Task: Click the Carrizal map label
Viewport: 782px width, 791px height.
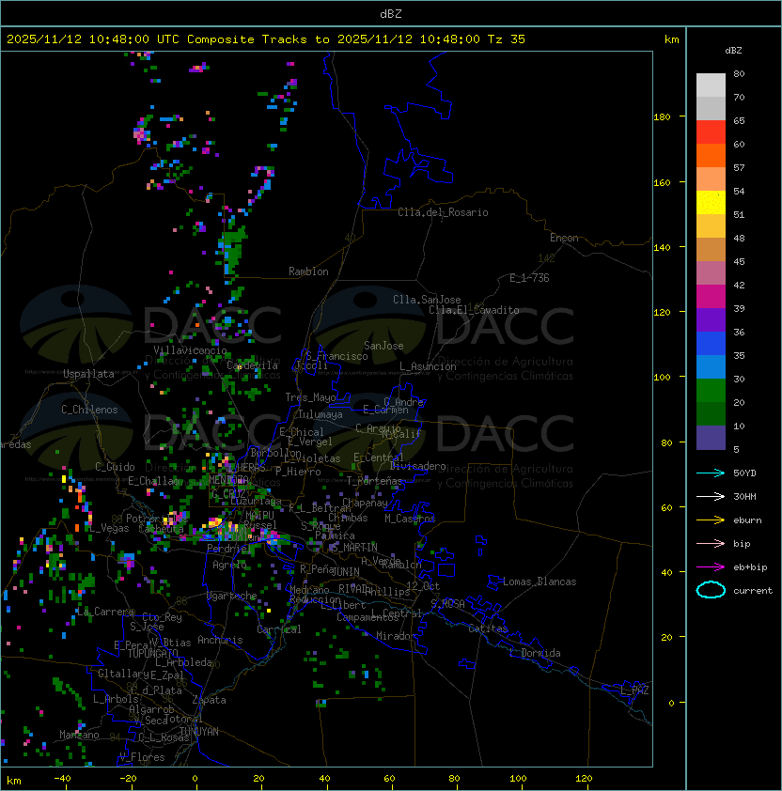Action: point(278,629)
